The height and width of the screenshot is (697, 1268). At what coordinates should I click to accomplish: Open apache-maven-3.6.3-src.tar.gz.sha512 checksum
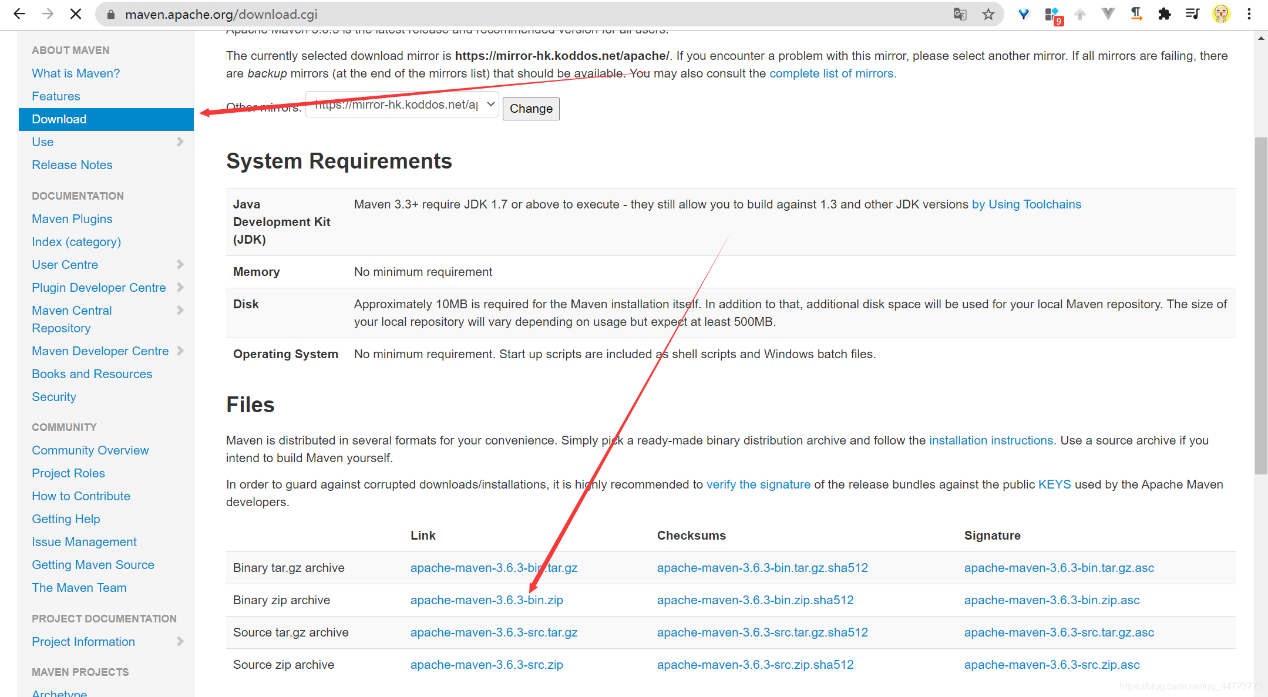[x=762, y=632]
